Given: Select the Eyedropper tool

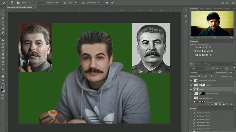Looking at the screenshot, I should tap(3, 29).
